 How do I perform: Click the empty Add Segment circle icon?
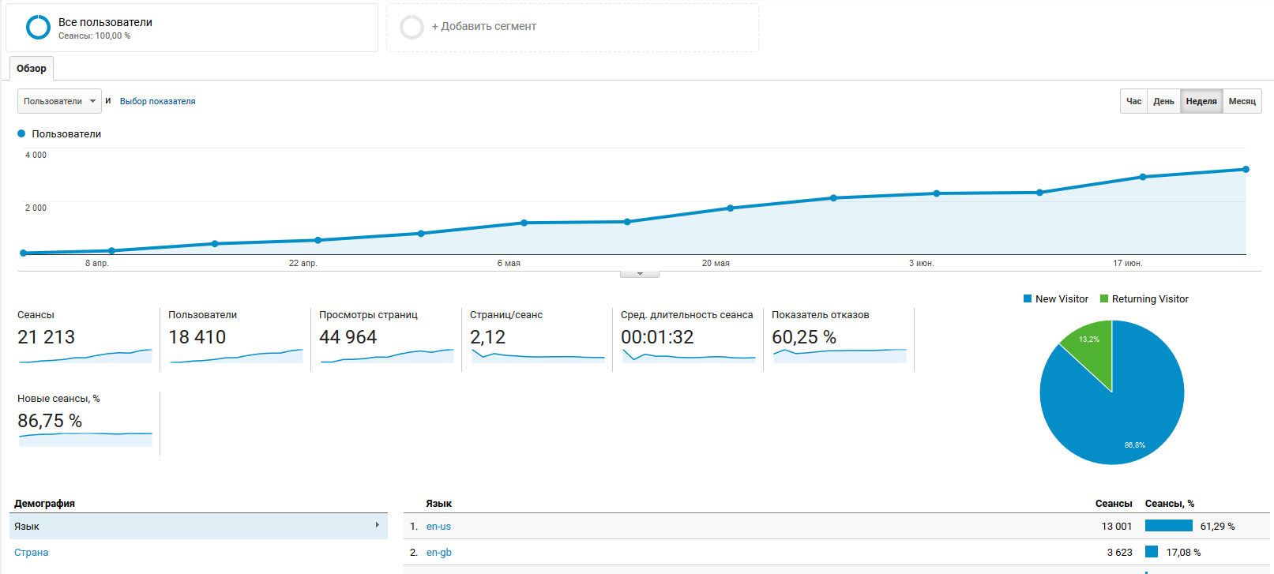pos(412,28)
